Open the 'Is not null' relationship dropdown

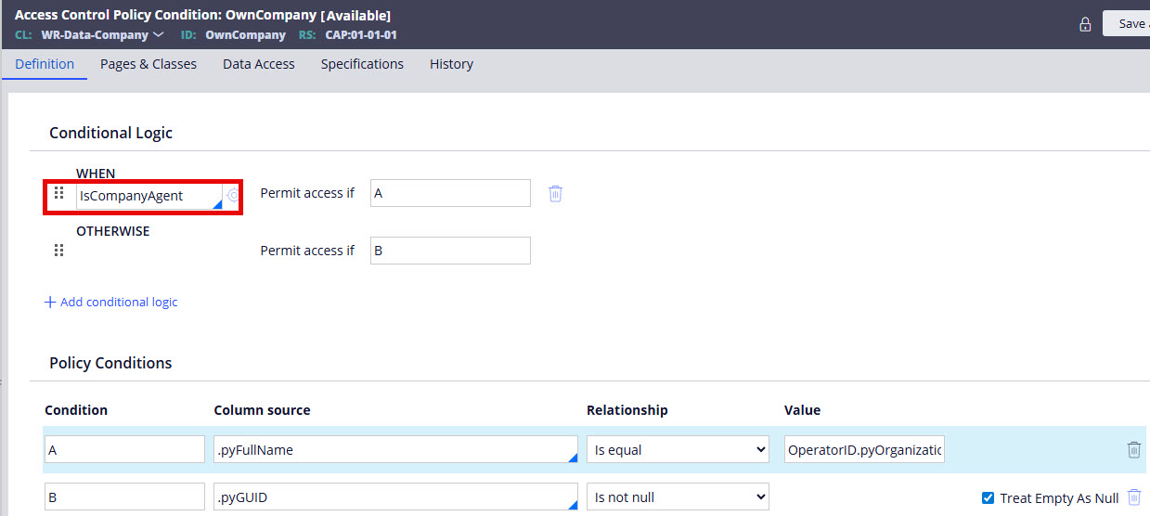point(678,497)
